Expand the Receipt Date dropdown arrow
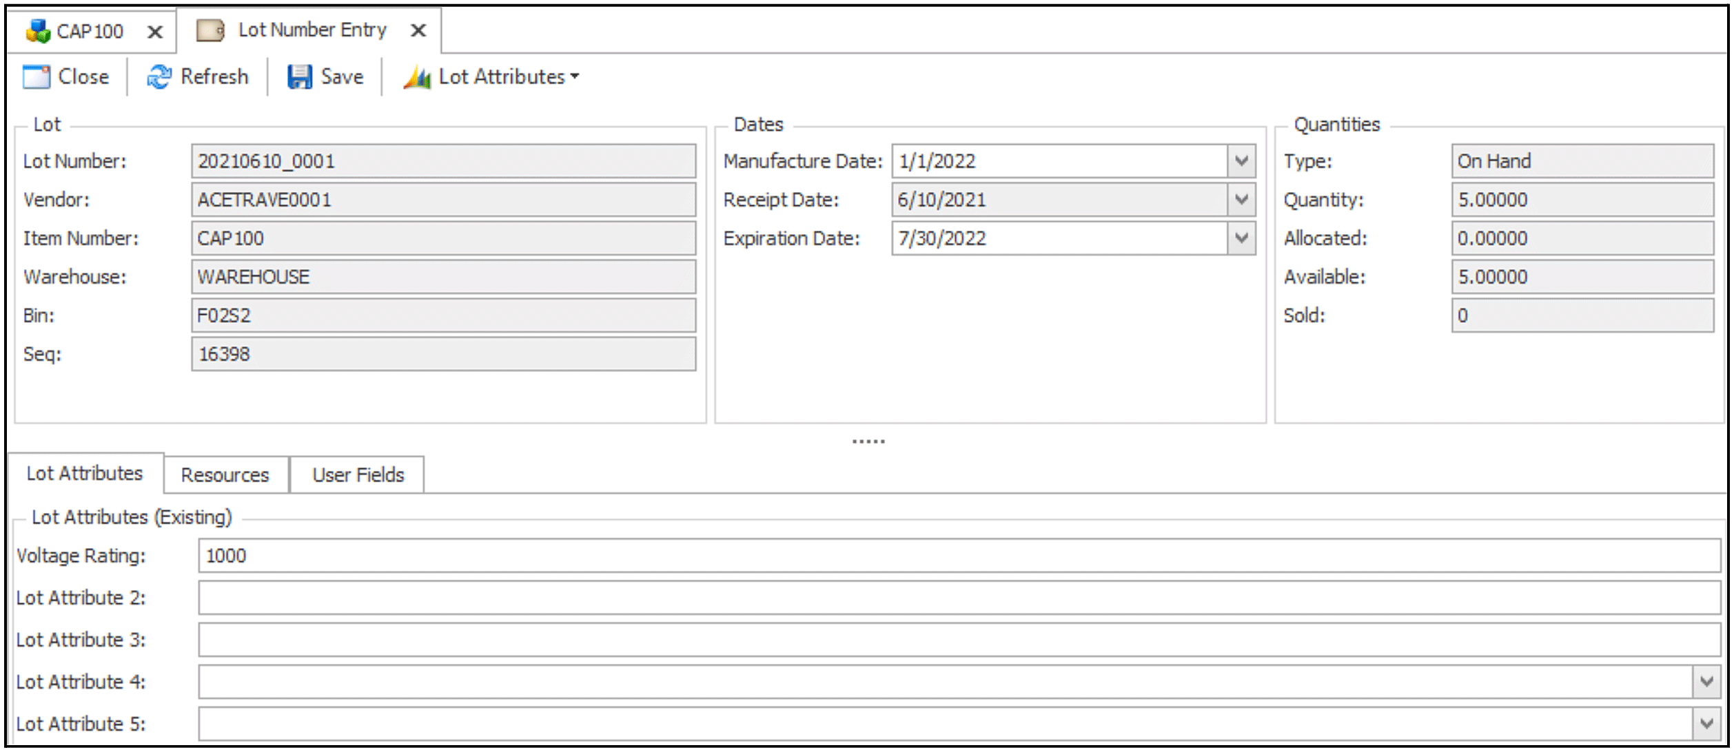The image size is (1734, 752). click(x=1241, y=200)
